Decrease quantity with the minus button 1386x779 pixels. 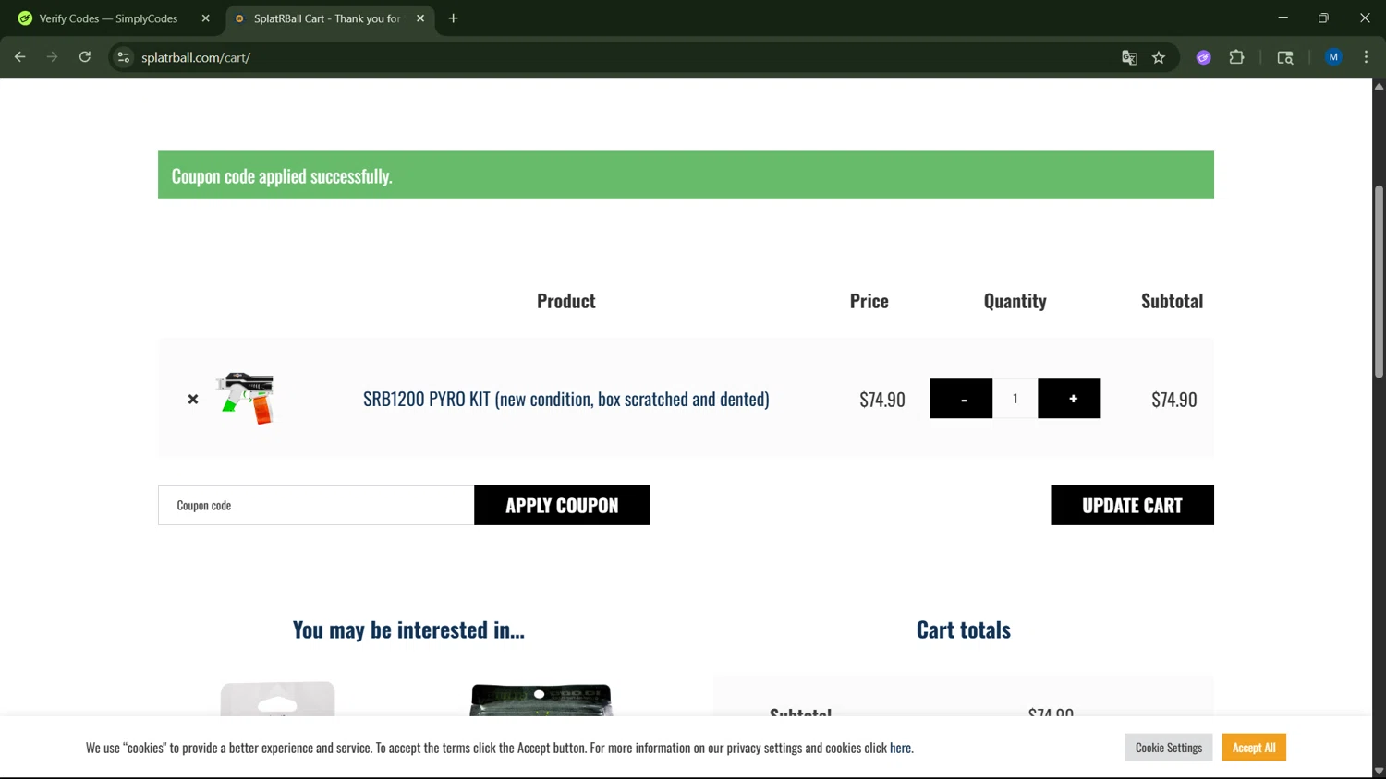pyautogui.click(x=961, y=399)
